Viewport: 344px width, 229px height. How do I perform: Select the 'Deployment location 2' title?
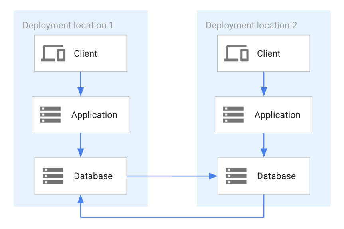pos(251,26)
